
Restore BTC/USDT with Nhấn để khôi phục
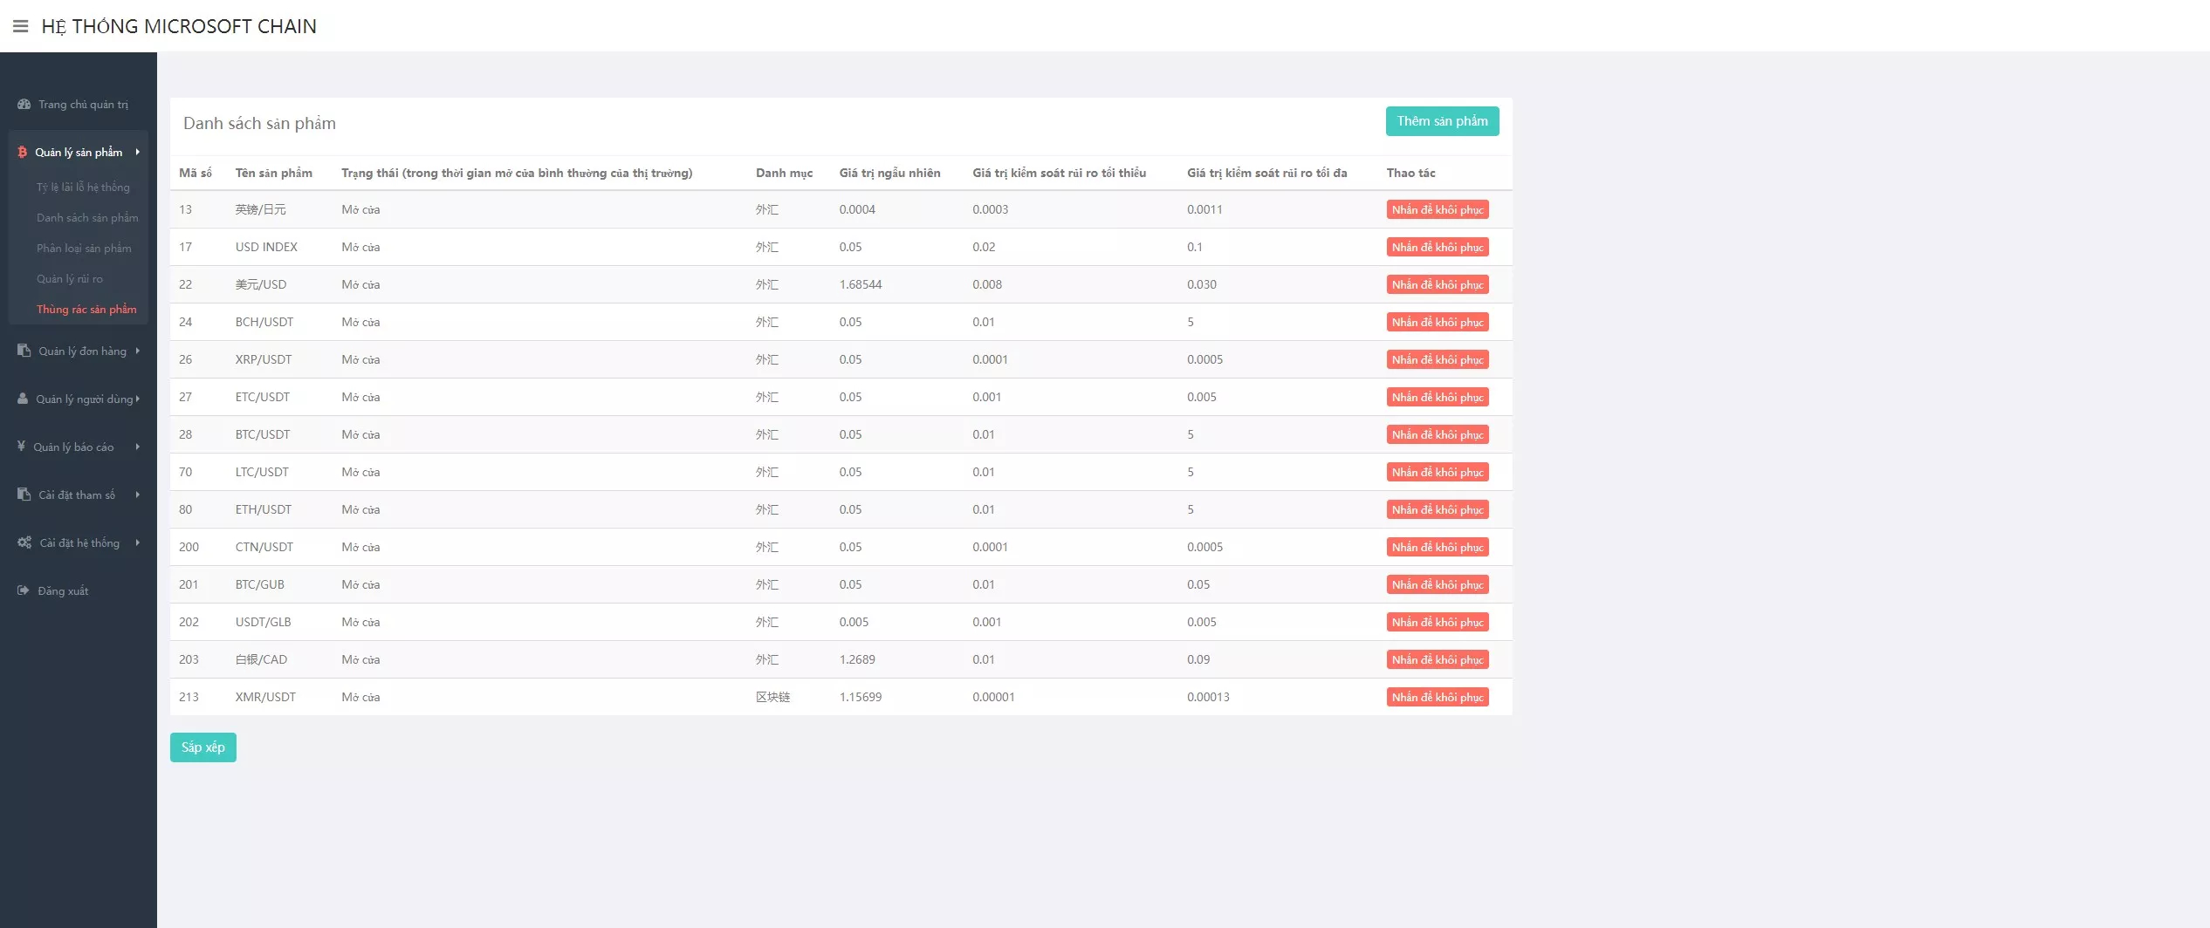(1437, 434)
